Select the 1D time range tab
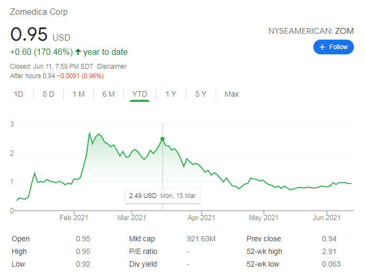Screen dimensions: 365x274 pos(18,94)
